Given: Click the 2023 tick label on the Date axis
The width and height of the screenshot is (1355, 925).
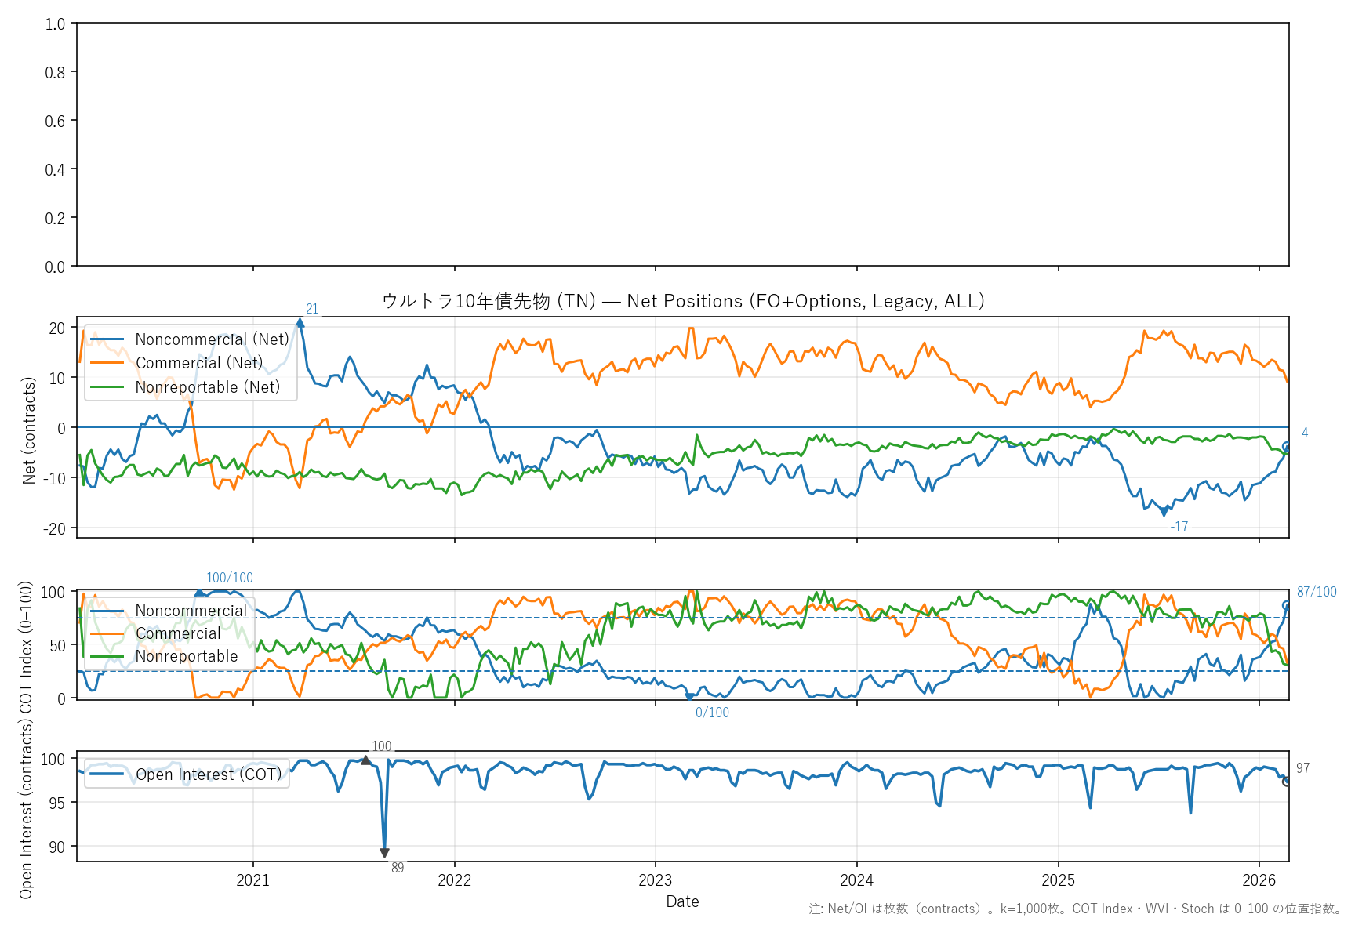Looking at the screenshot, I should [x=656, y=880].
